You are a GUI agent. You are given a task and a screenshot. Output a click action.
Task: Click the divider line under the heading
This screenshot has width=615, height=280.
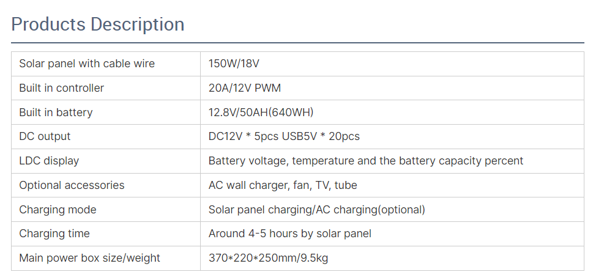tap(297, 43)
